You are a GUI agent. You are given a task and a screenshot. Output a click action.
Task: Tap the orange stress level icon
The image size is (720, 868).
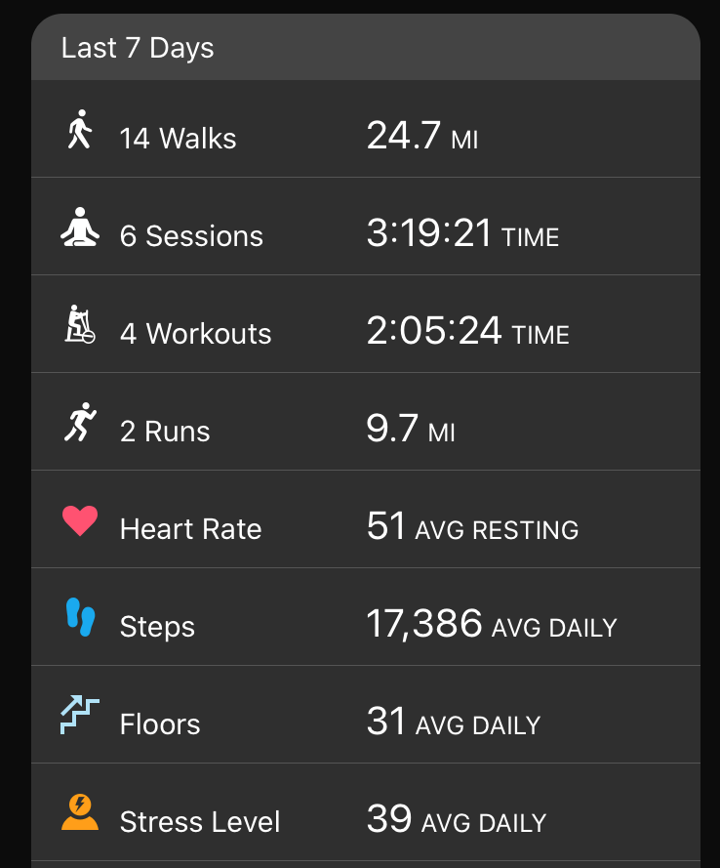[x=80, y=812]
